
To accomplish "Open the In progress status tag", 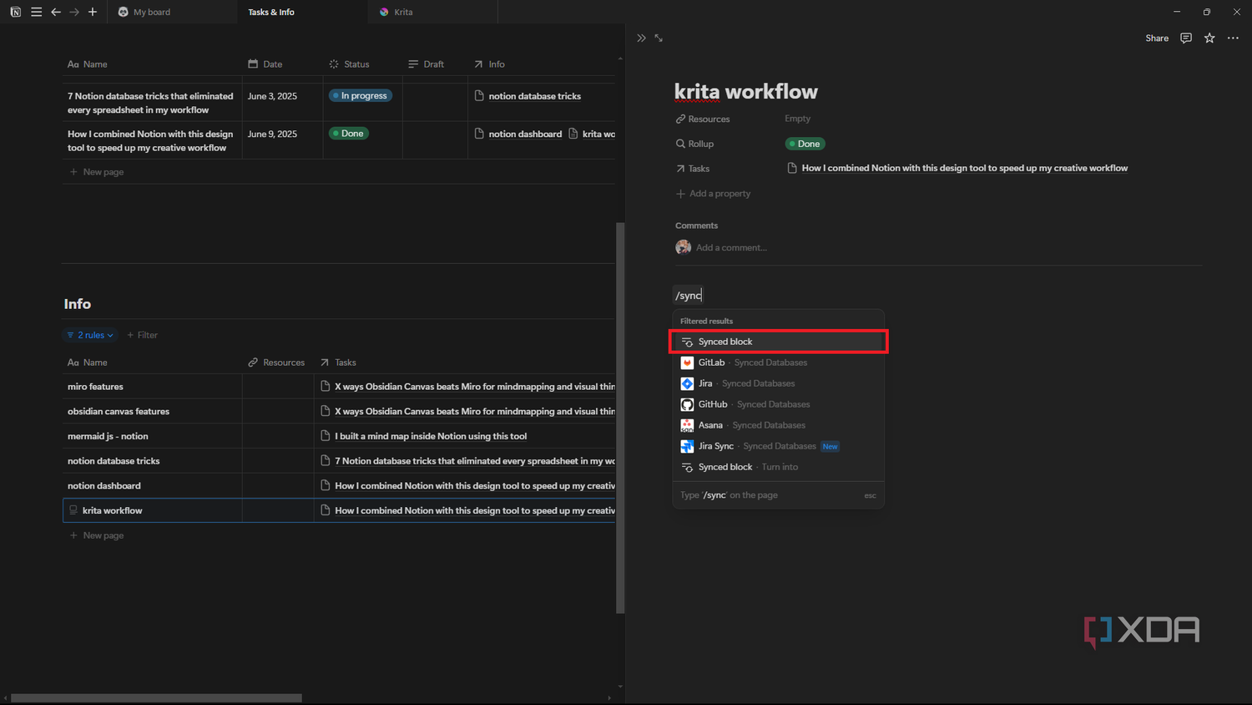I will 361,96.
